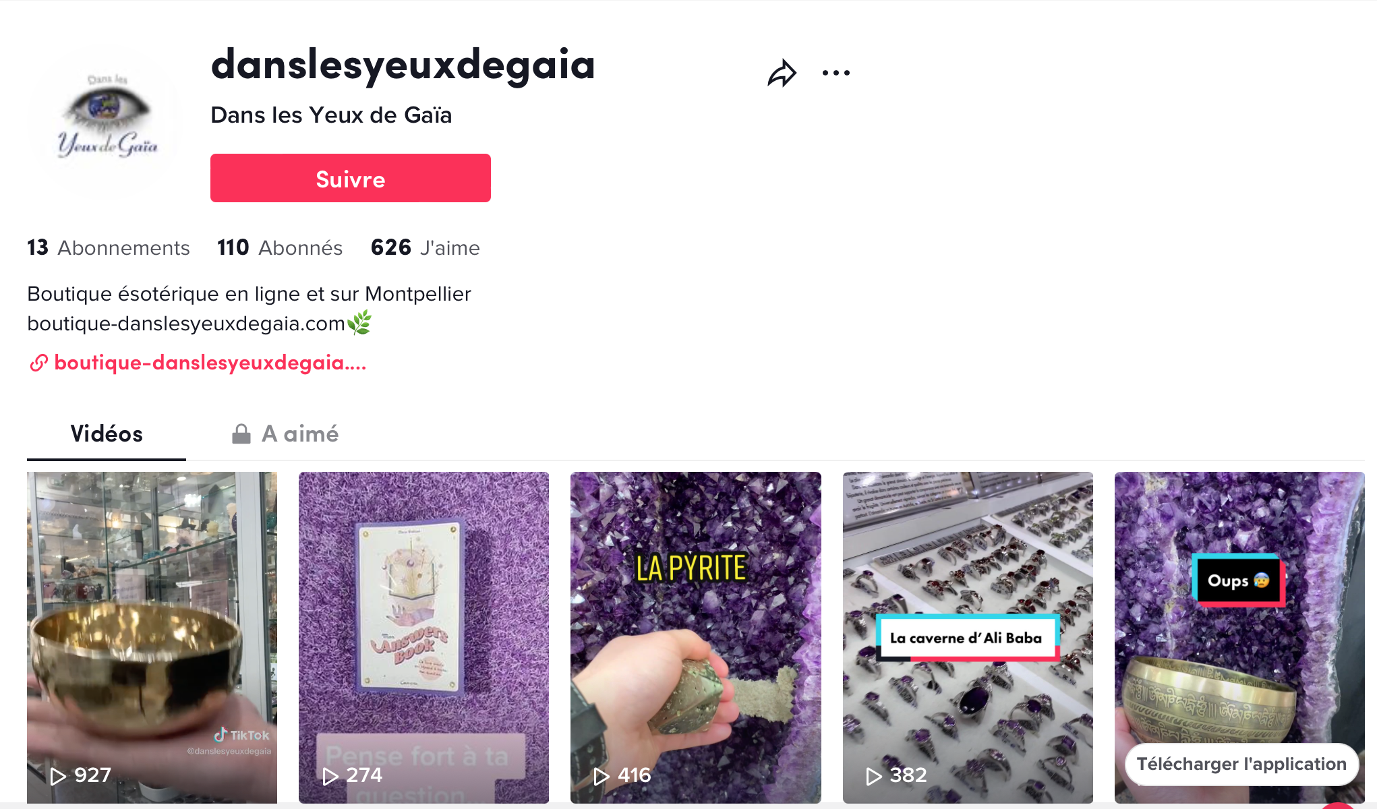Screen dimensions: 1377x809
Task: View the 110 Abonnés list
Action: coord(280,247)
